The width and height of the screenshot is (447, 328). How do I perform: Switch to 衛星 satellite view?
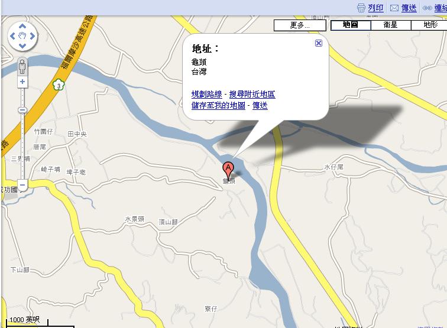tap(391, 25)
